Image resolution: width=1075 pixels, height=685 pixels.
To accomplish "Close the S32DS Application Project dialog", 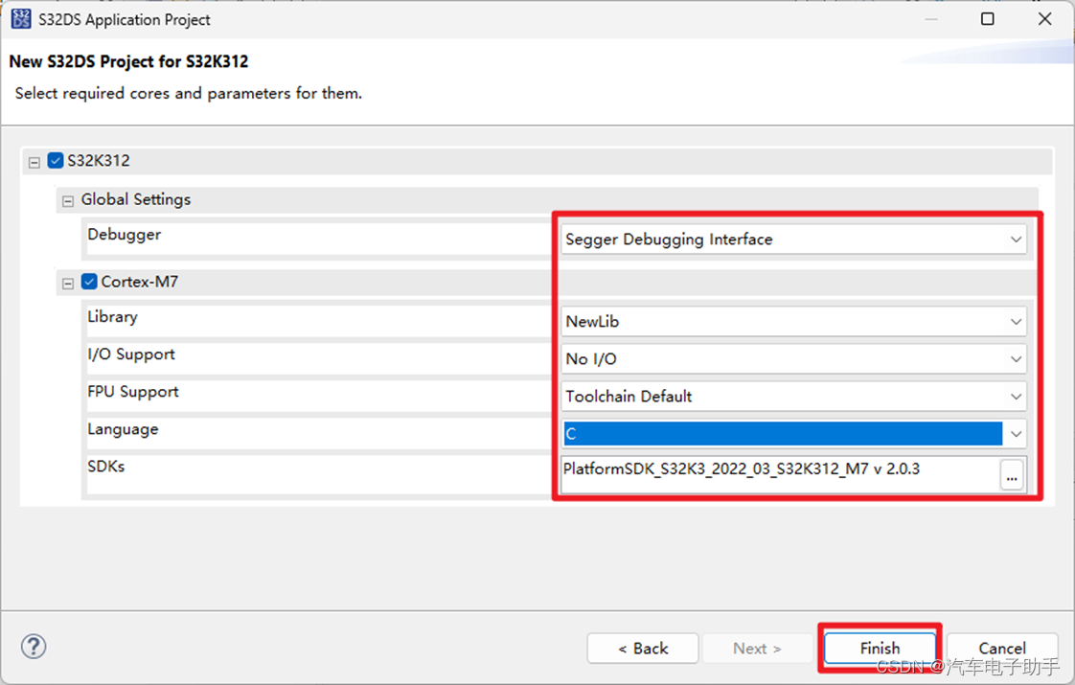I will pos(1045,18).
